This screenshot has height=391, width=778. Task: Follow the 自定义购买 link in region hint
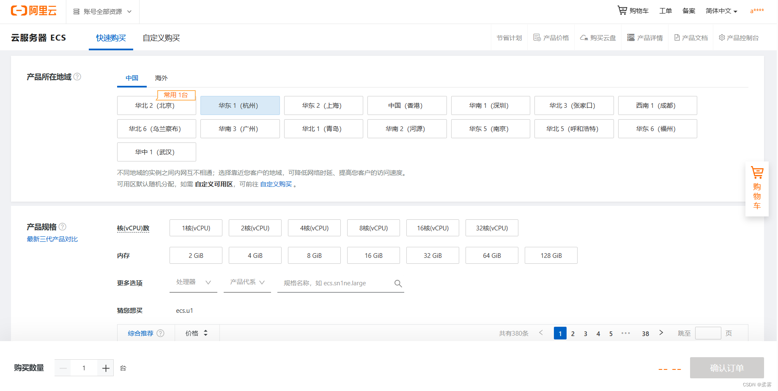(276, 184)
